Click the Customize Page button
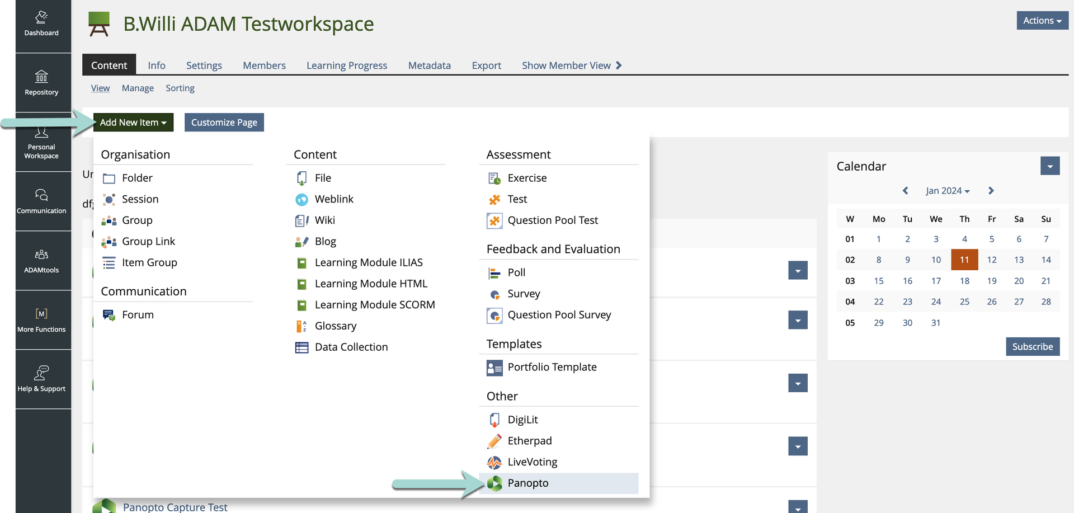Image resolution: width=1074 pixels, height=513 pixels. pos(224,123)
